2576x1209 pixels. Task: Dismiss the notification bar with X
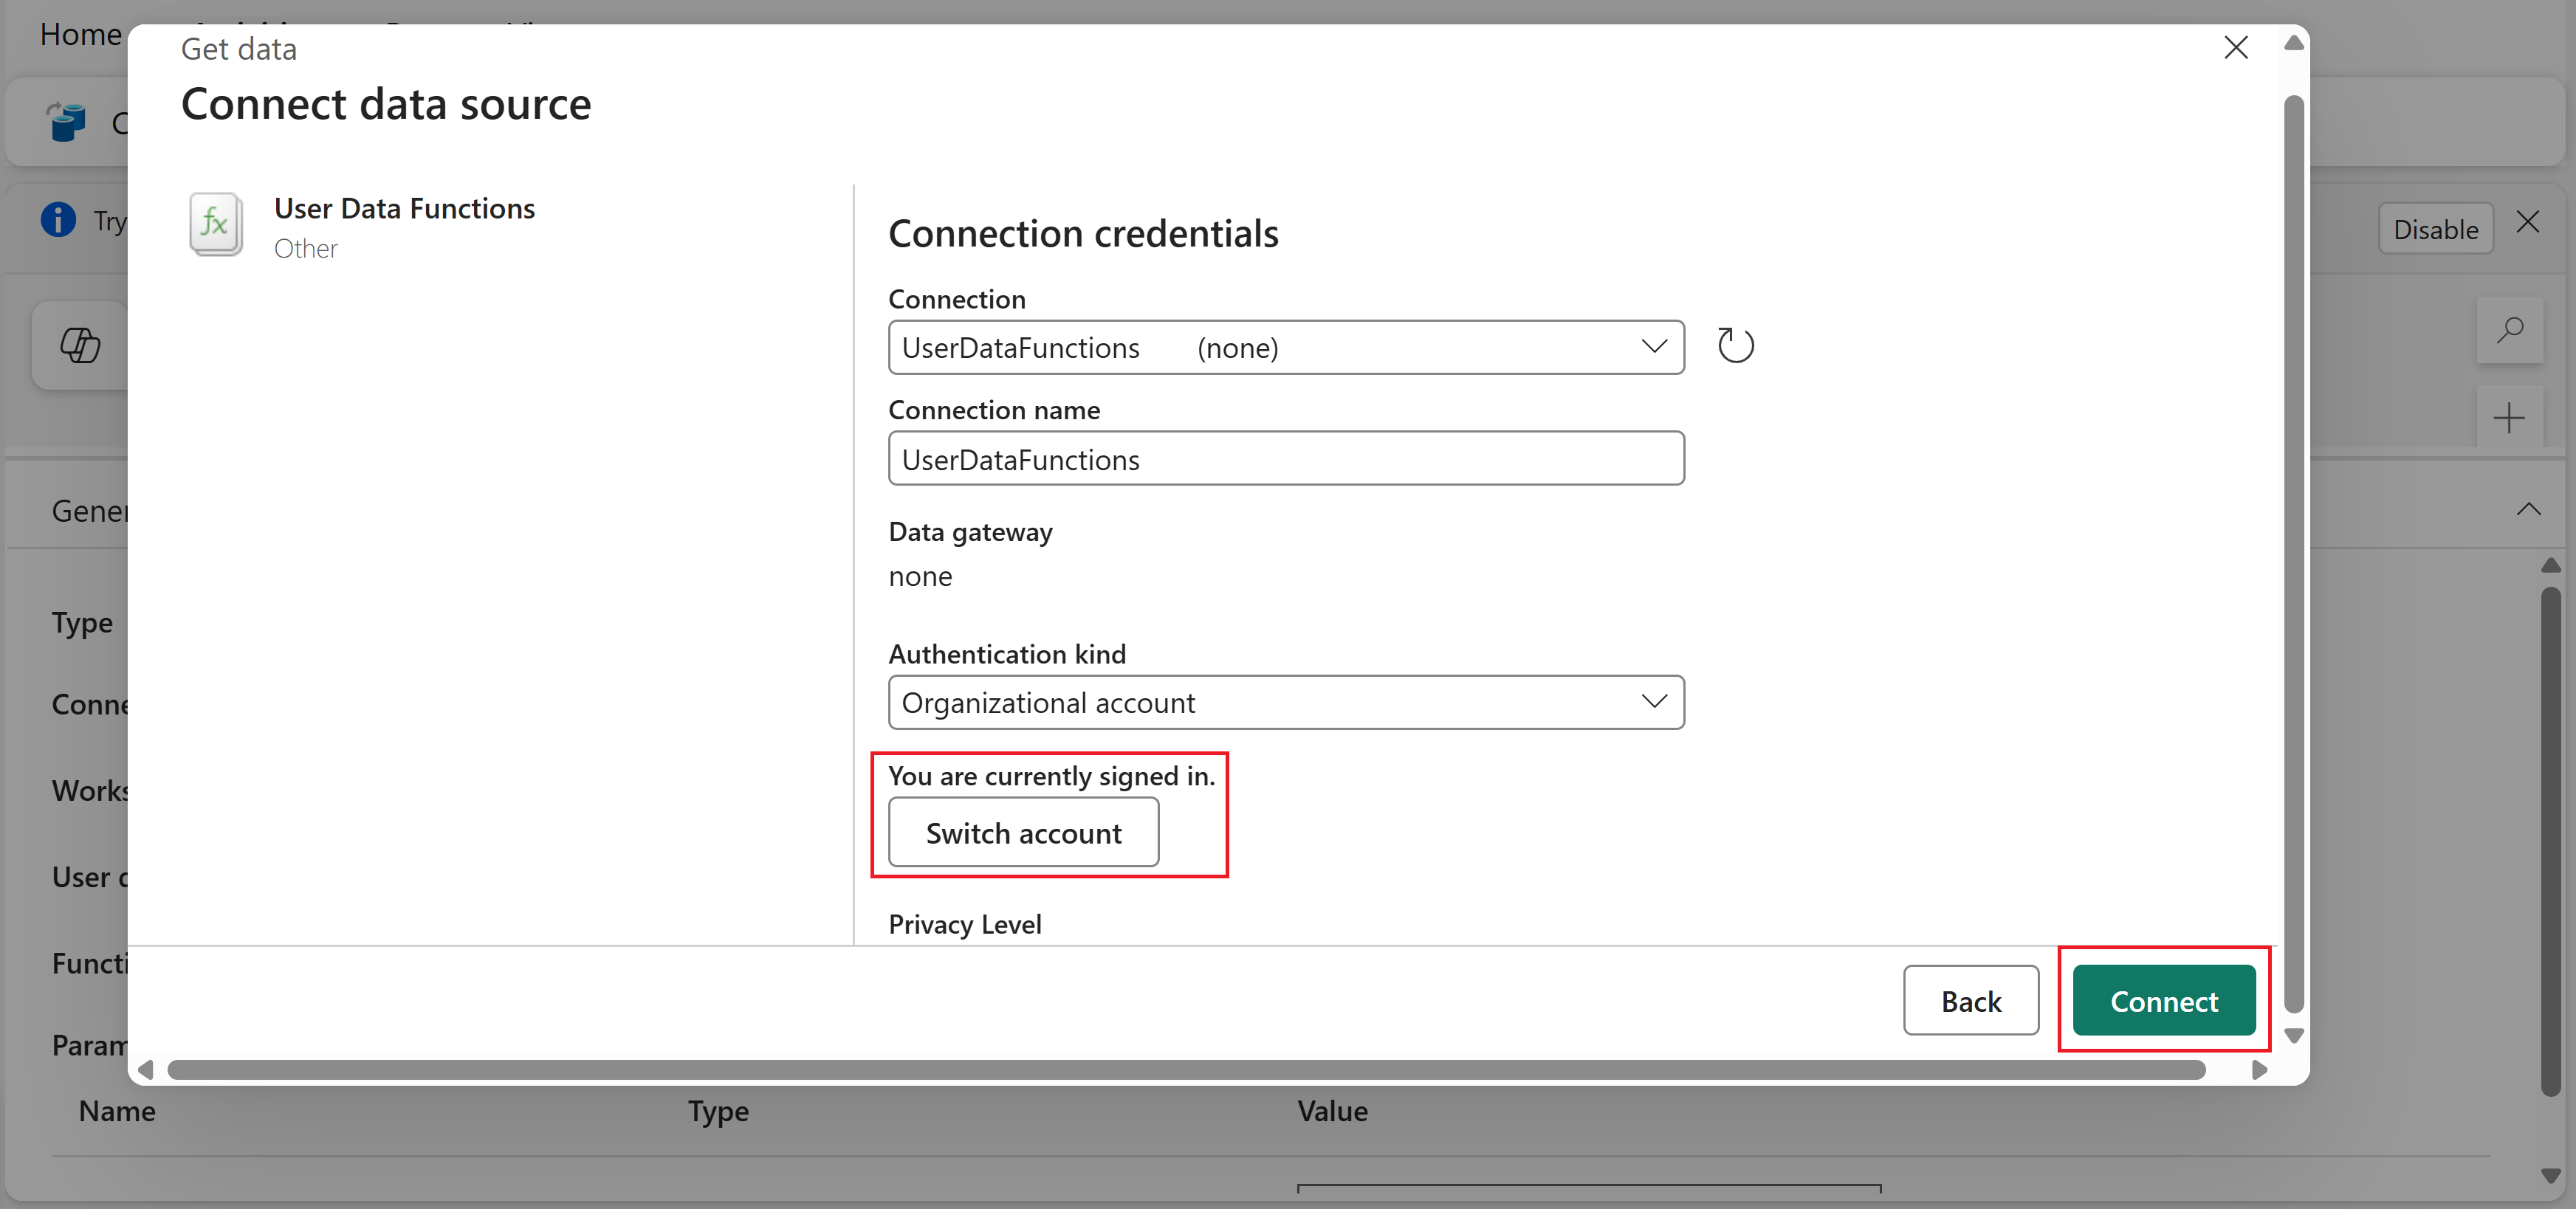pyautogui.click(x=2528, y=222)
